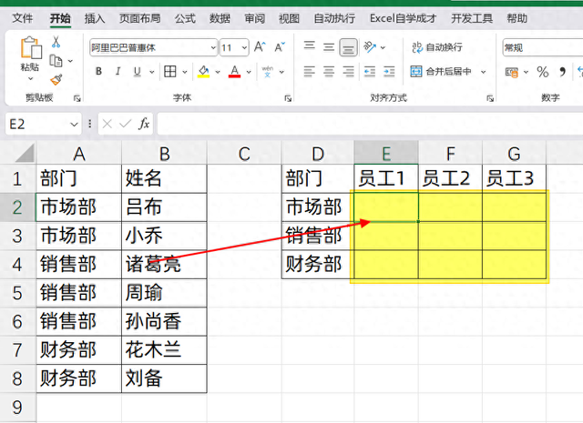Viewport: 583px width, 423px height.
Task: Align text to top
Action: [310, 46]
